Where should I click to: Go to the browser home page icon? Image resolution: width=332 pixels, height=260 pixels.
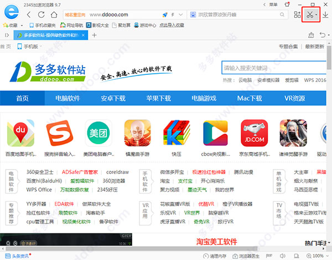54,14
